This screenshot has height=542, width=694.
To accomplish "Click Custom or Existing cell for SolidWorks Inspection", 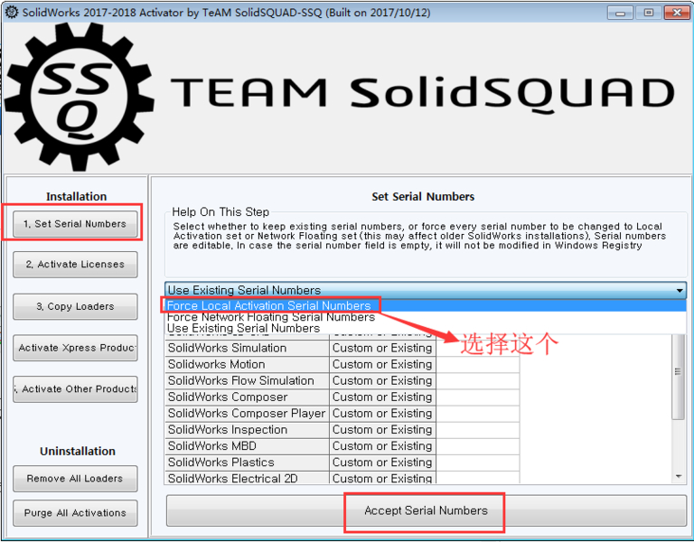I will coord(382,430).
